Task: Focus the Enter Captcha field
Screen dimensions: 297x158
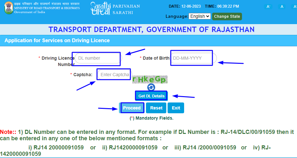Action: coord(115,75)
